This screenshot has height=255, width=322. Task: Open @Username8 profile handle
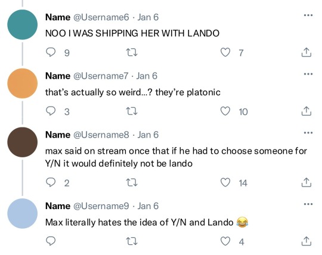(x=101, y=135)
